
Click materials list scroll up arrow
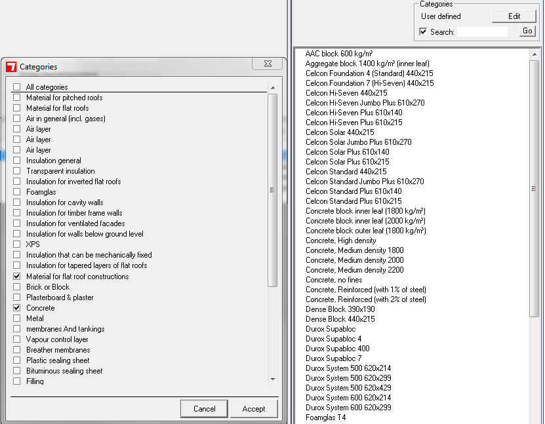click(535, 54)
